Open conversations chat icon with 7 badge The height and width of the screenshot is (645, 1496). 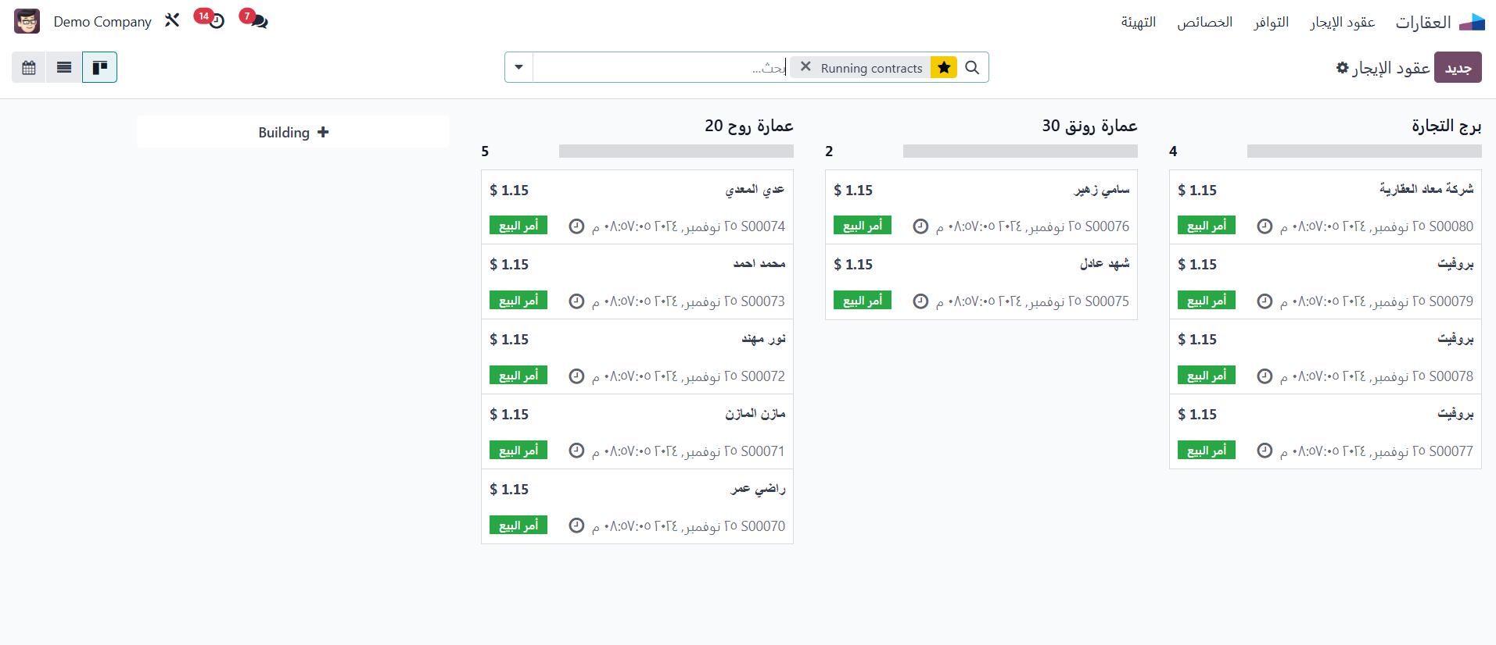click(x=258, y=21)
